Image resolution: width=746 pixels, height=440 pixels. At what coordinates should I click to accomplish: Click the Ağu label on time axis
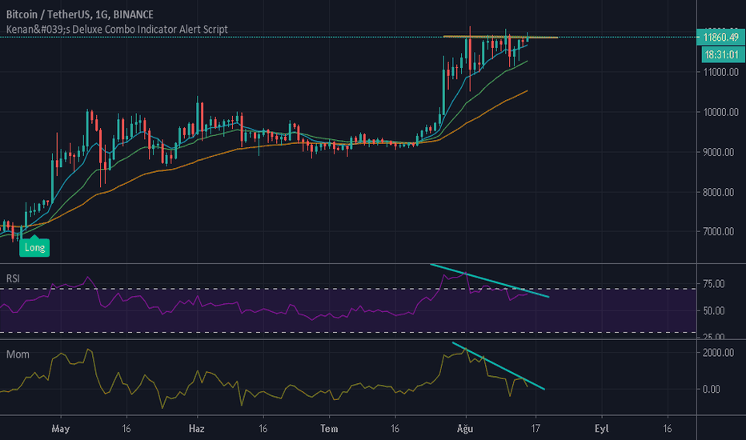465,429
